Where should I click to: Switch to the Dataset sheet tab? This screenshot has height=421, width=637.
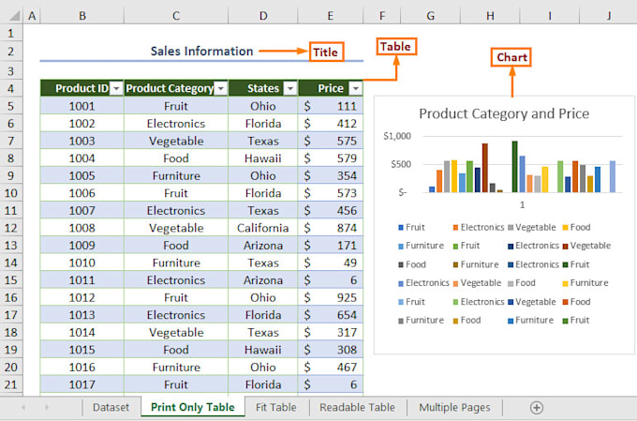pyautogui.click(x=111, y=407)
